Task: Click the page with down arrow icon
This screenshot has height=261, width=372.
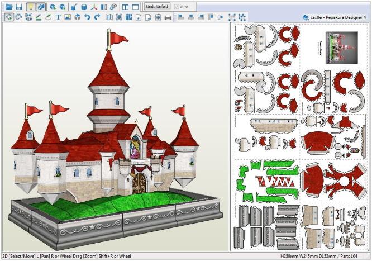Action: tap(139, 17)
